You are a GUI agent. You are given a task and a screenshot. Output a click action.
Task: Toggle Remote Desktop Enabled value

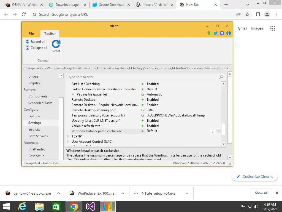click(153, 99)
